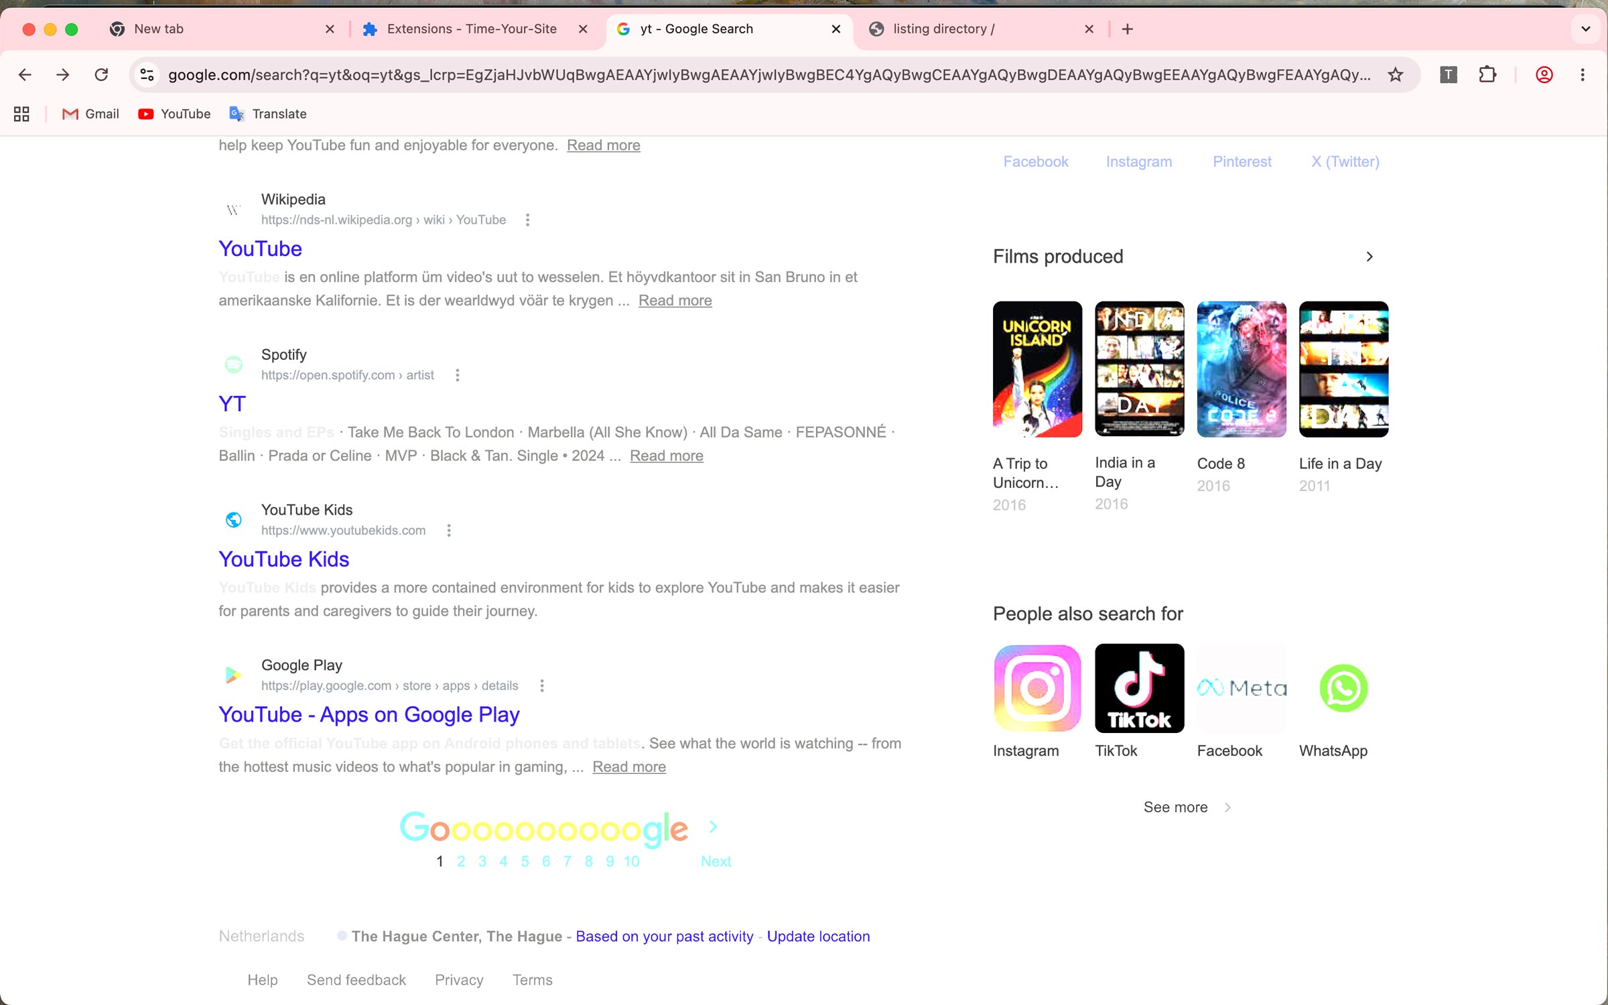Open the Facebook profile link
This screenshot has width=1608, height=1005.
click(x=1035, y=161)
